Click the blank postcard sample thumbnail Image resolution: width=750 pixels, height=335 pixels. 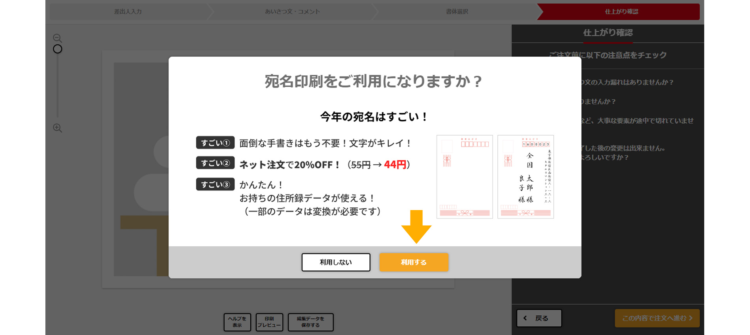(x=465, y=177)
